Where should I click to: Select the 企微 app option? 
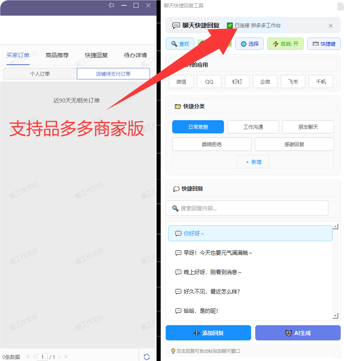coord(265,82)
